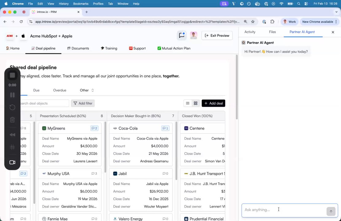Open the Documents navigation tab

pos(78,48)
